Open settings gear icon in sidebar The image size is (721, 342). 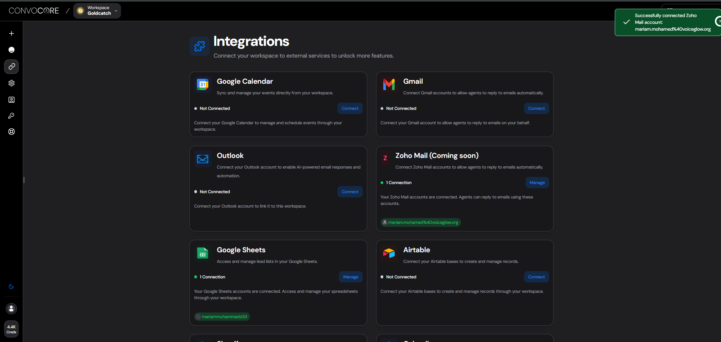tap(11, 83)
